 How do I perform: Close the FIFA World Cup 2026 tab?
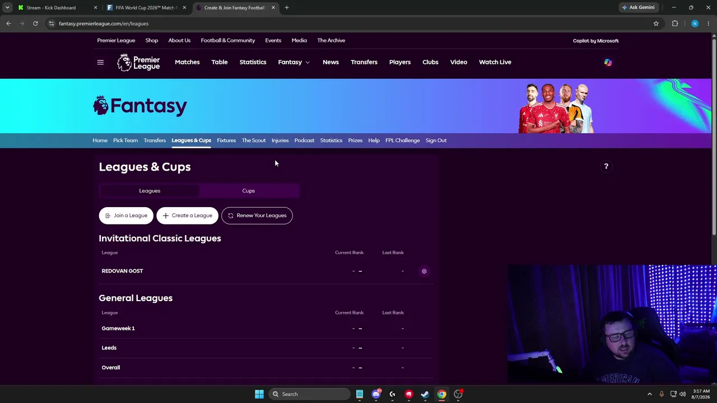(184, 8)
